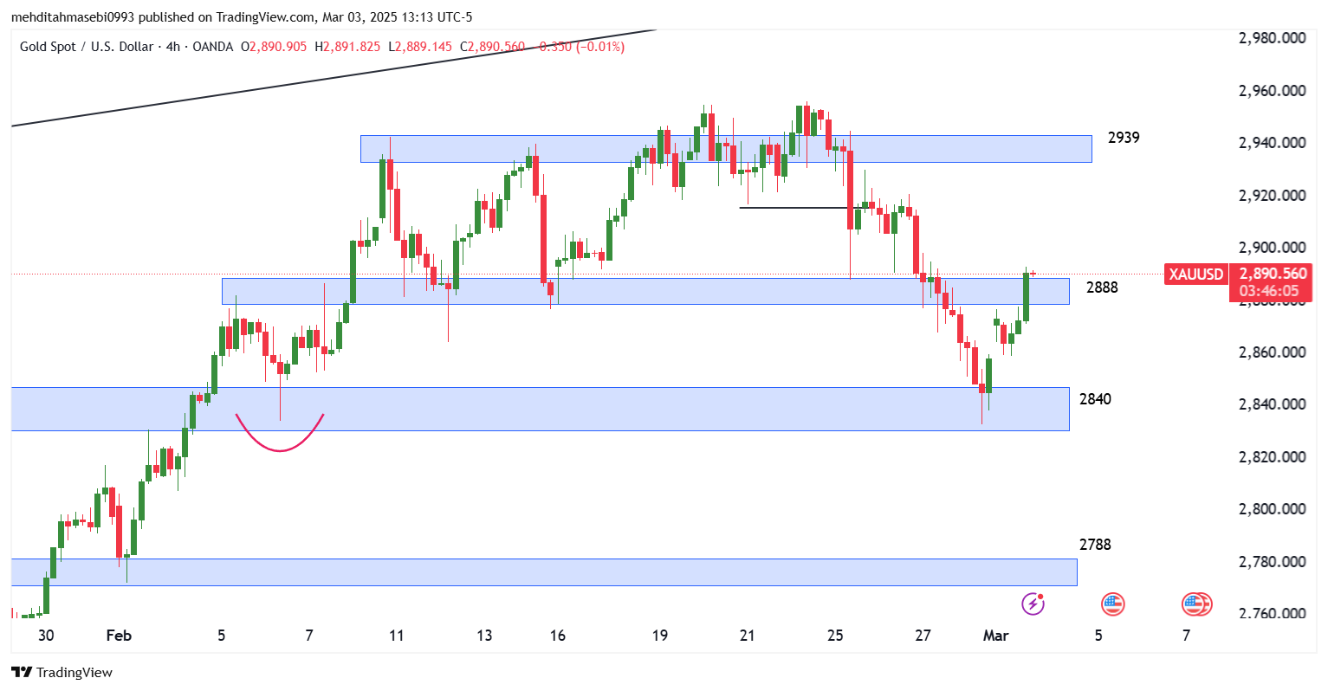Click the 2,780.000 price axis label
1328x691 pixels.
click(1273, 562)
